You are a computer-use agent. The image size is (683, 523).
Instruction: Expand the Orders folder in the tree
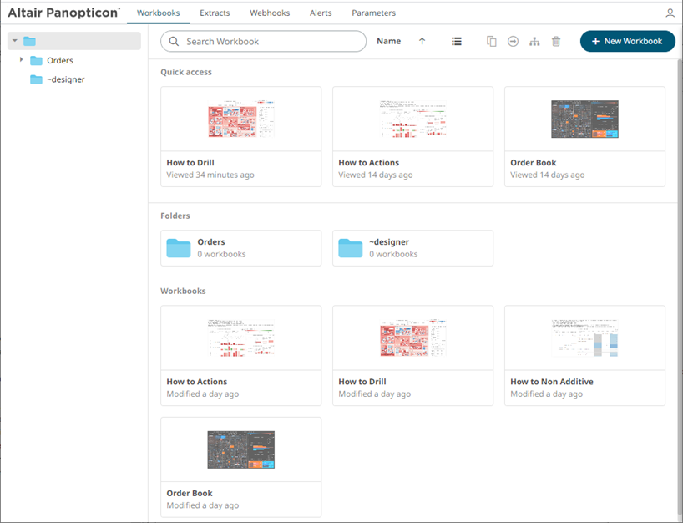[x=21, y=60]
